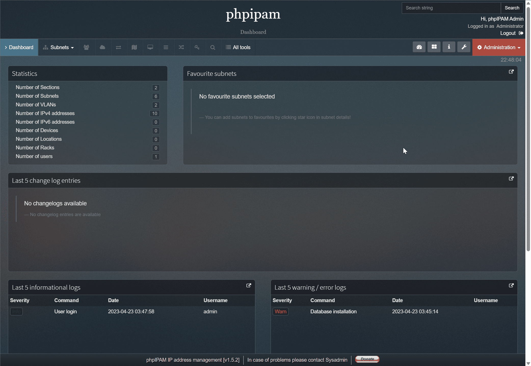Open the wrench tools icon
This screenshot has width=531, height=366.
click(464, 47)
